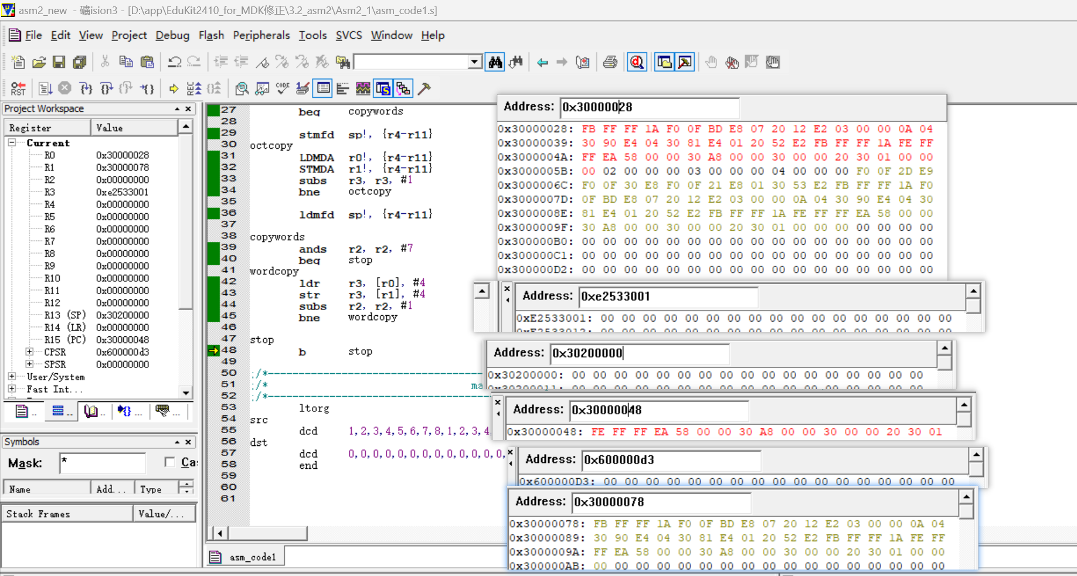This screenshot has height=576, width=1077.
Task: Open the Debug menu
Action: (172, 35)
